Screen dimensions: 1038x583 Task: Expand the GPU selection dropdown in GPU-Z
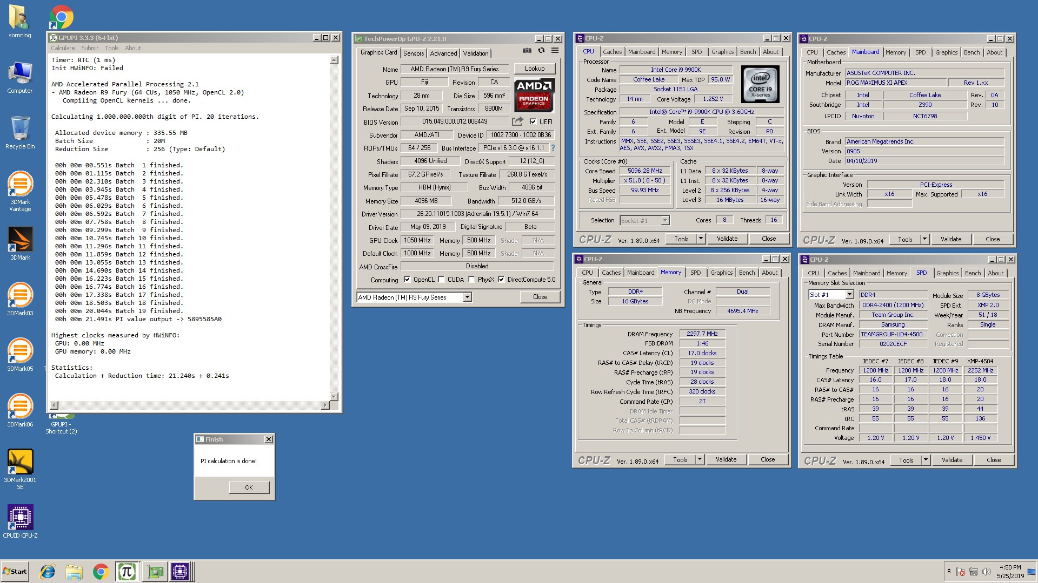pos(467,297)
